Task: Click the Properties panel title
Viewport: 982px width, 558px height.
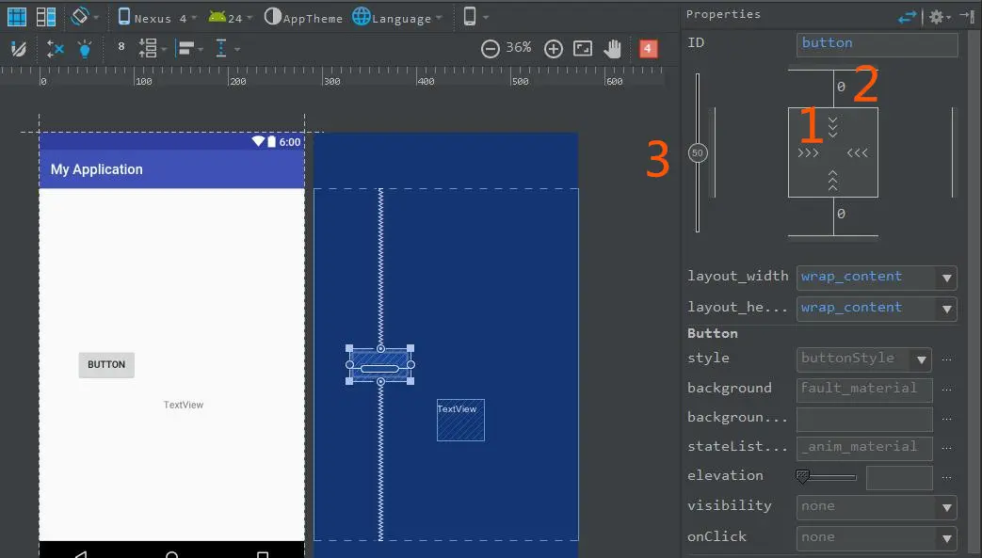Action: pos(723,14)
